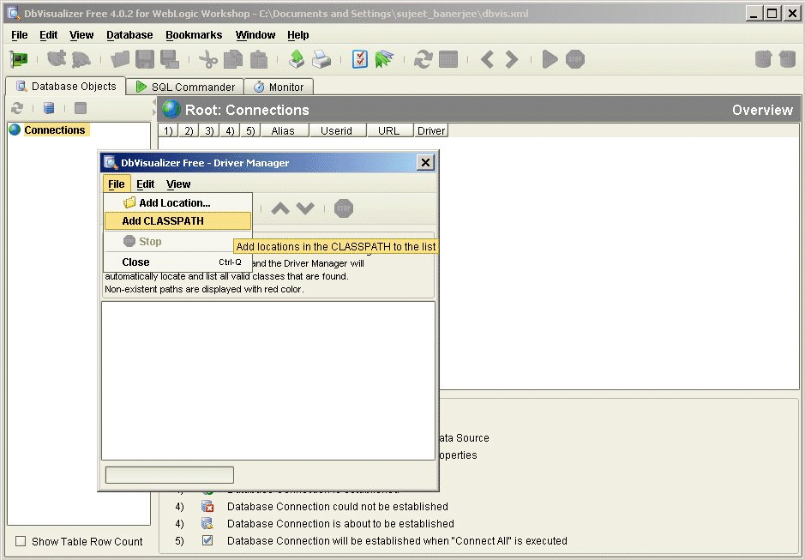Viewport: 805px width, 560px height.
Task: Click the green arrows icon beside the checklist
Action: [385, 59]
